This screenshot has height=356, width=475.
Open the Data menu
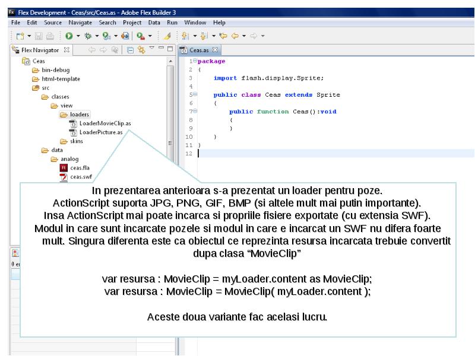point(154,23)
